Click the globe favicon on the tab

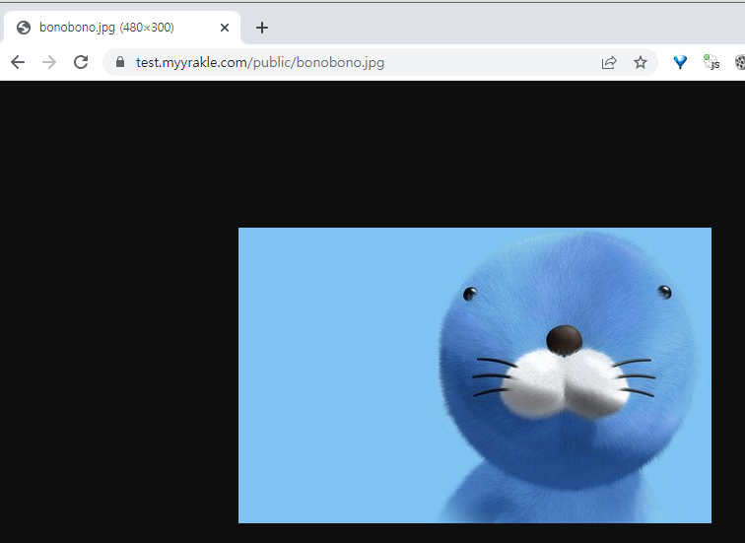coord(24,28)
